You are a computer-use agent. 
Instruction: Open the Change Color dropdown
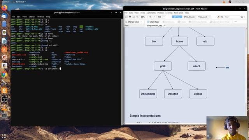point(133,22)
